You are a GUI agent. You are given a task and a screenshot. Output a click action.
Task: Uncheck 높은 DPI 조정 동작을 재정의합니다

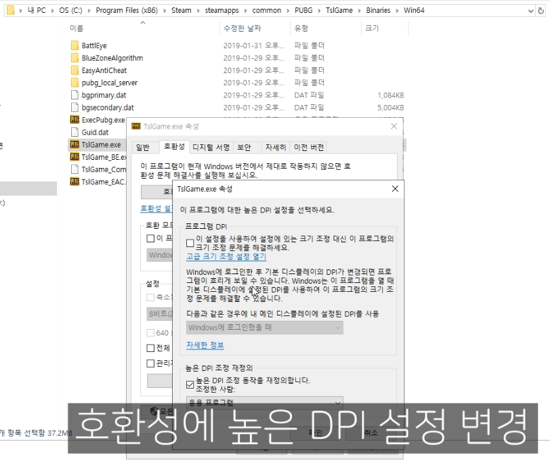[190, 385]
